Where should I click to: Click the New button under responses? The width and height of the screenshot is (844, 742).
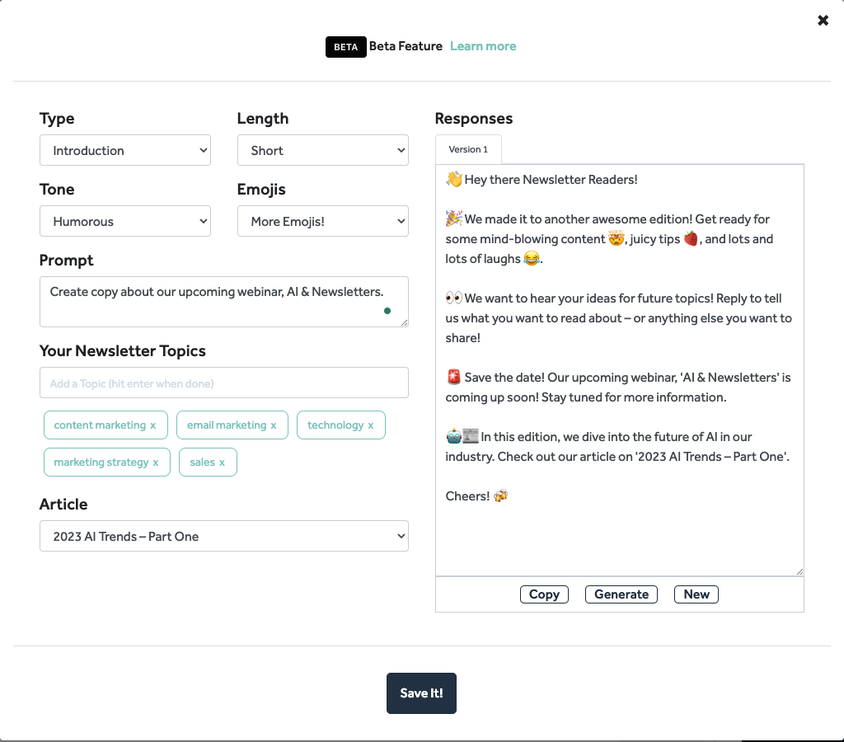[x=696, y=594]
